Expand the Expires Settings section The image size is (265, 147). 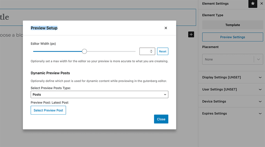(x=232, y=114)
